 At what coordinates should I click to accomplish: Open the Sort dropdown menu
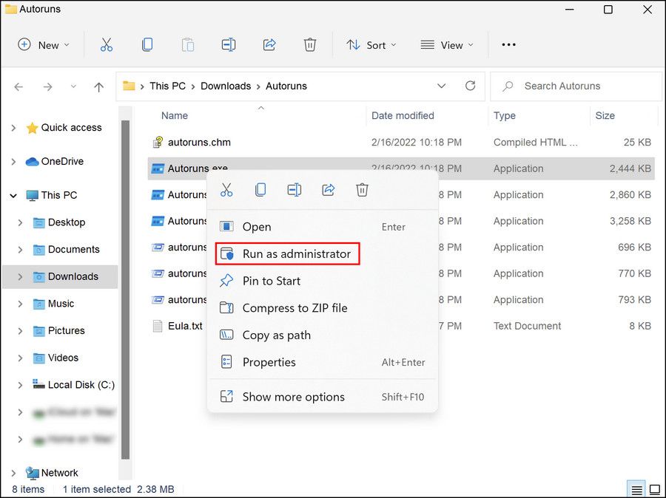[371, 45]
